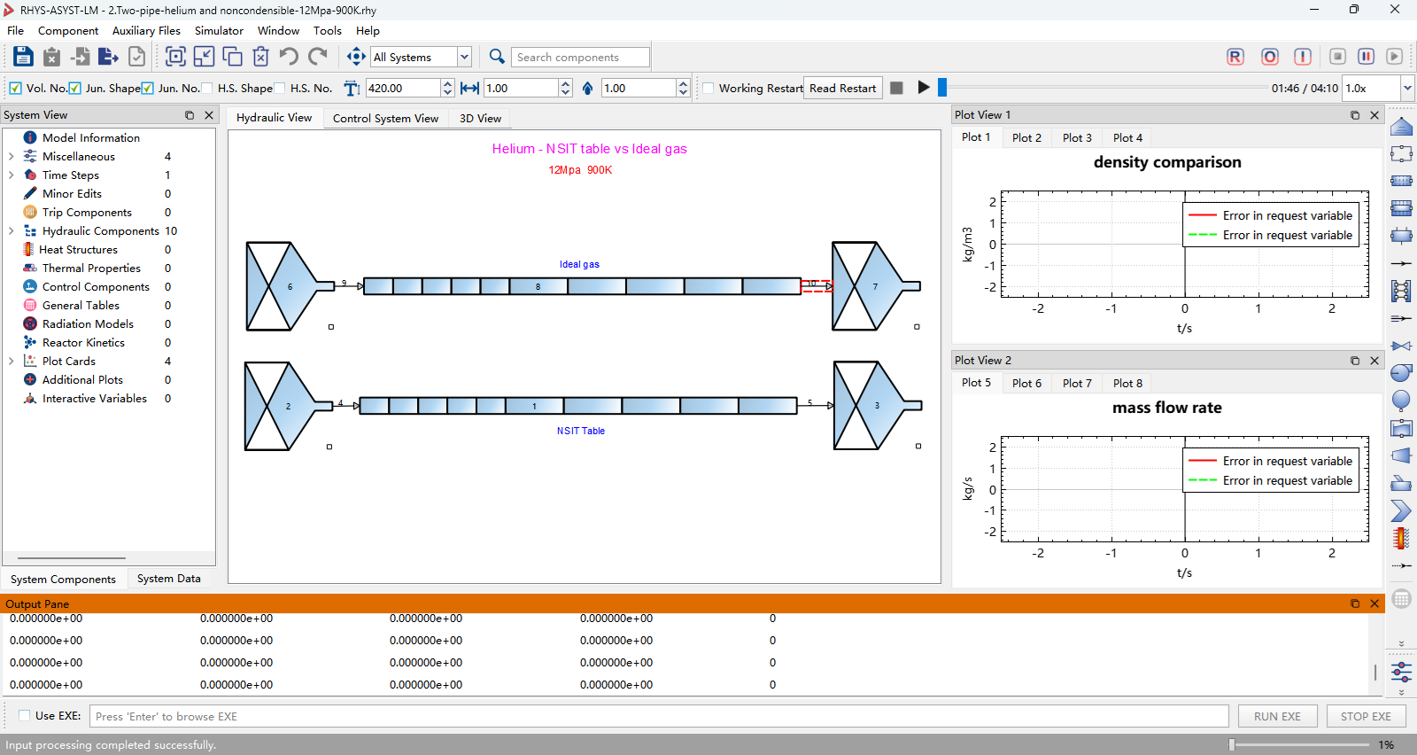
Task: Toggle the Jun. Shape checkbox
Action: click(74, 88)
